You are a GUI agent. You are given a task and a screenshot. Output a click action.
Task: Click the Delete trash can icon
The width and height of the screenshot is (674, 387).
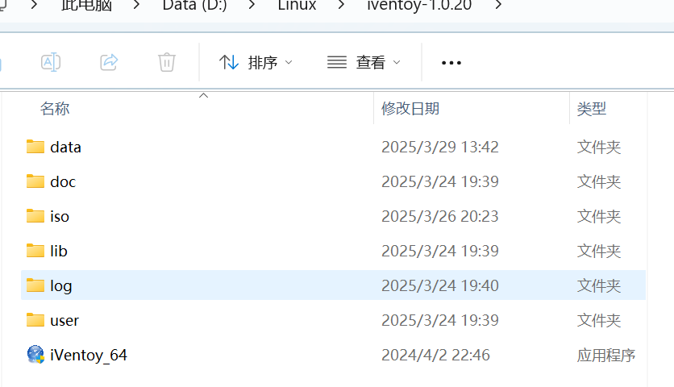[x=166, y=62]
